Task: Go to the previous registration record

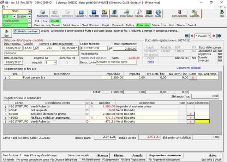Action: coord(192,36)
